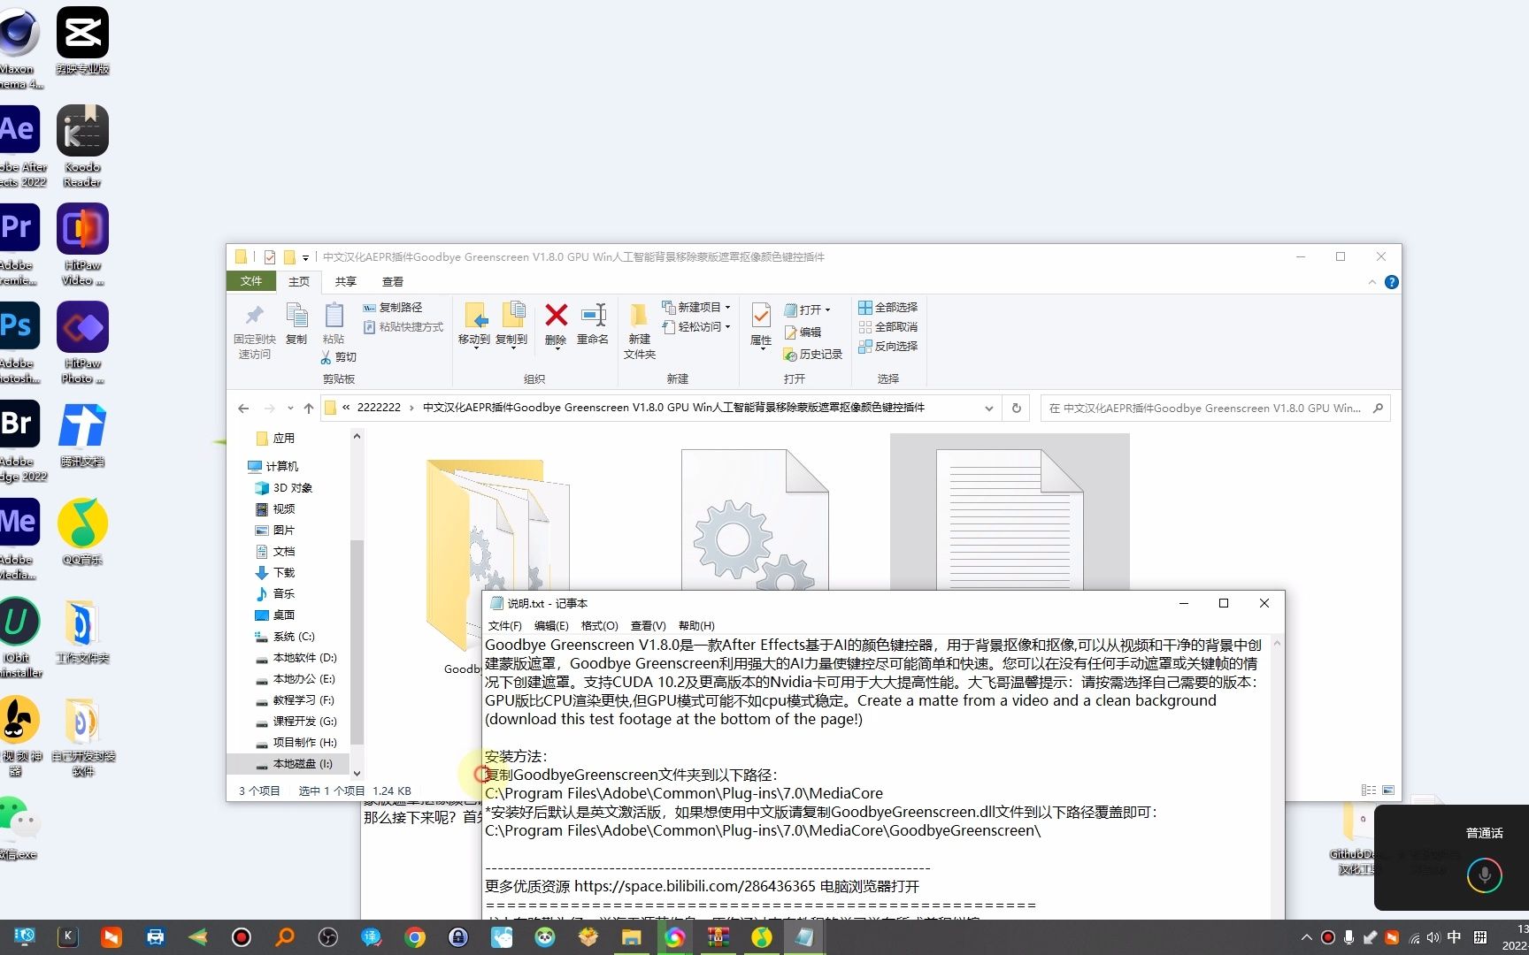Launch Google Chrome from the taskbar
Viewport: 1529px width, 955px height.
415,936
